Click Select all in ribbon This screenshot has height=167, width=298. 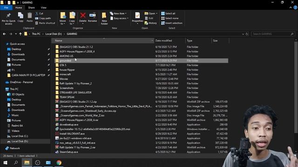(x=168, y=13)
